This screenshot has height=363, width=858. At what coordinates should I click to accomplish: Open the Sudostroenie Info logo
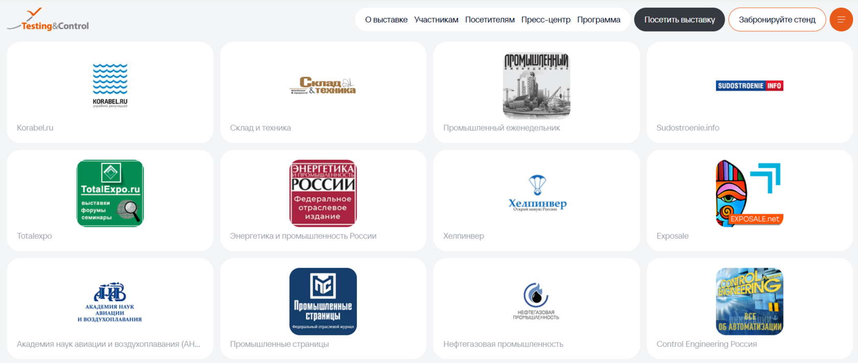749,86
